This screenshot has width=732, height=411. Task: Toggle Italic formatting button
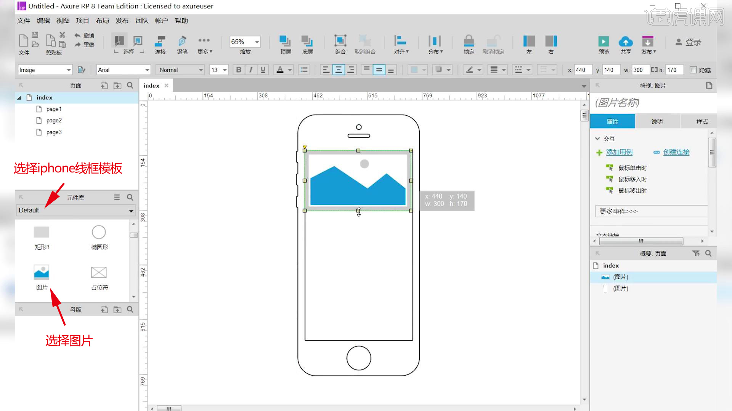251,70
